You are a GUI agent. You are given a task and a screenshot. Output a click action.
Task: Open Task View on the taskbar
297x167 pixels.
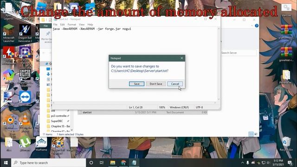point(102,163)
